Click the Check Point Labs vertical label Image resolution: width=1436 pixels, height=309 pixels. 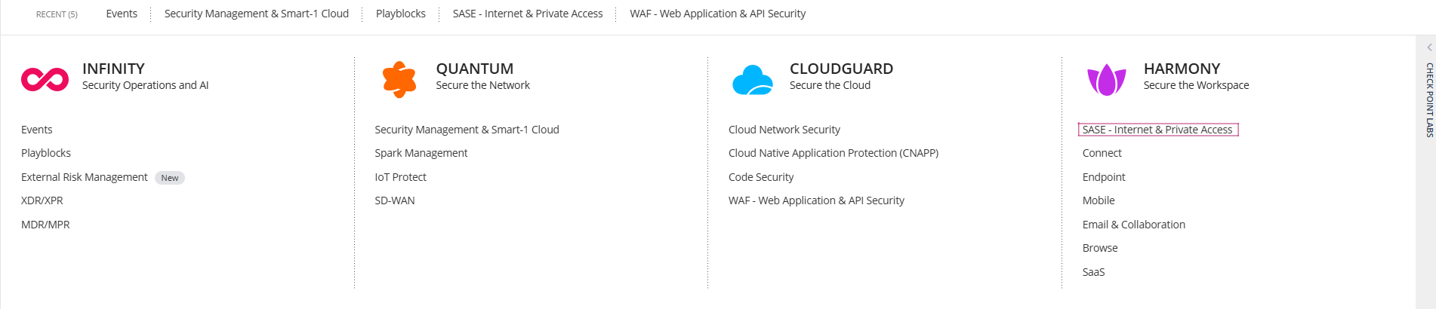(x=1429, y=99)
